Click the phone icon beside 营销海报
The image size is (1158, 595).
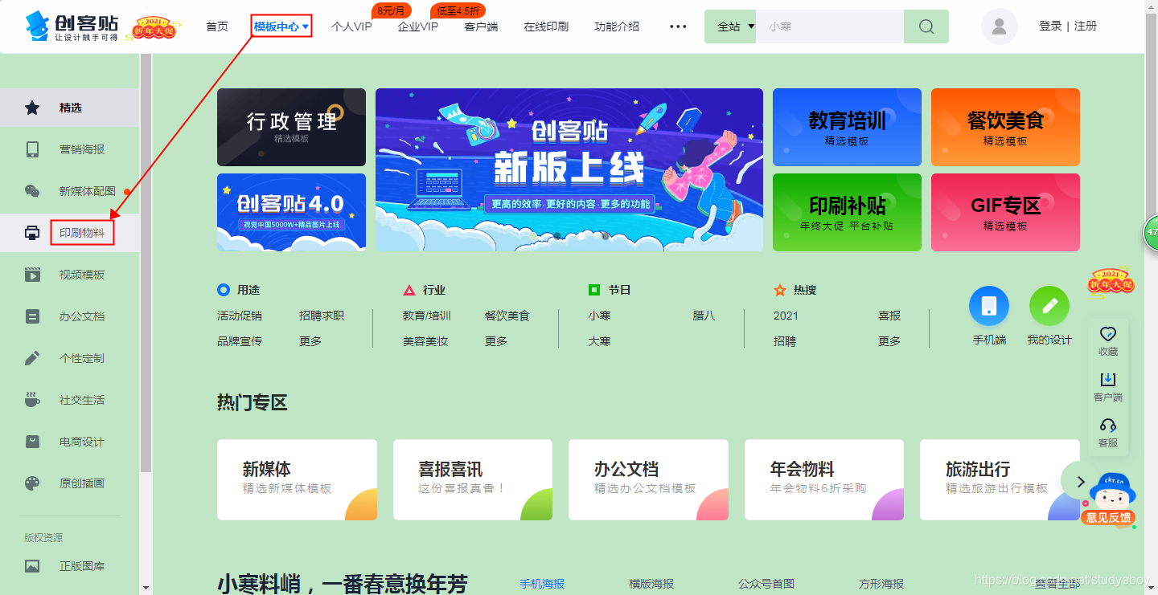pyautogui.click(x=32, y=149)
